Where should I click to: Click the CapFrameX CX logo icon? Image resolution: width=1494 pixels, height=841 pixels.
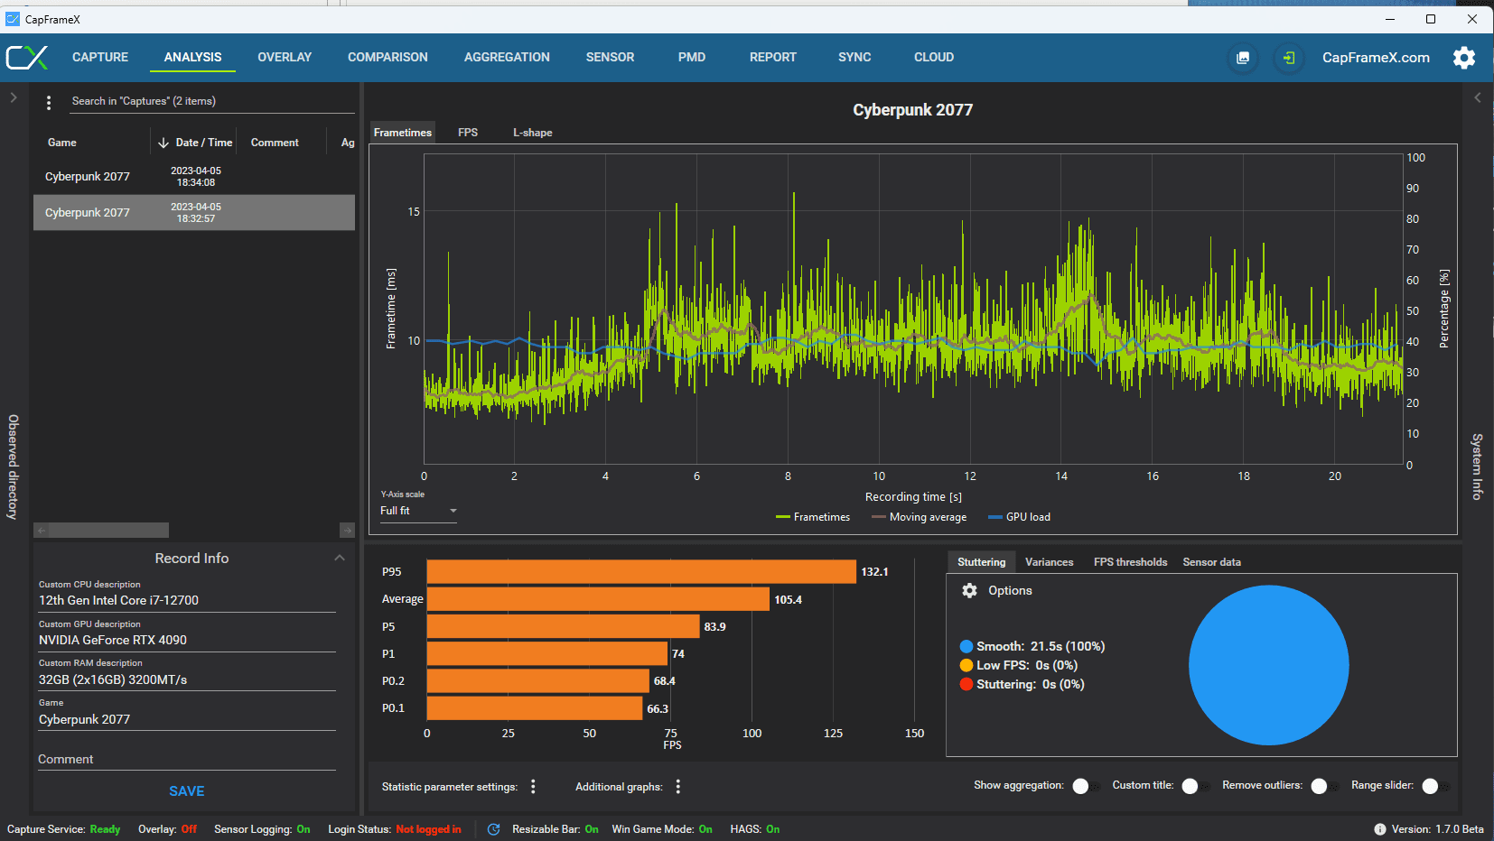(27, 58)
